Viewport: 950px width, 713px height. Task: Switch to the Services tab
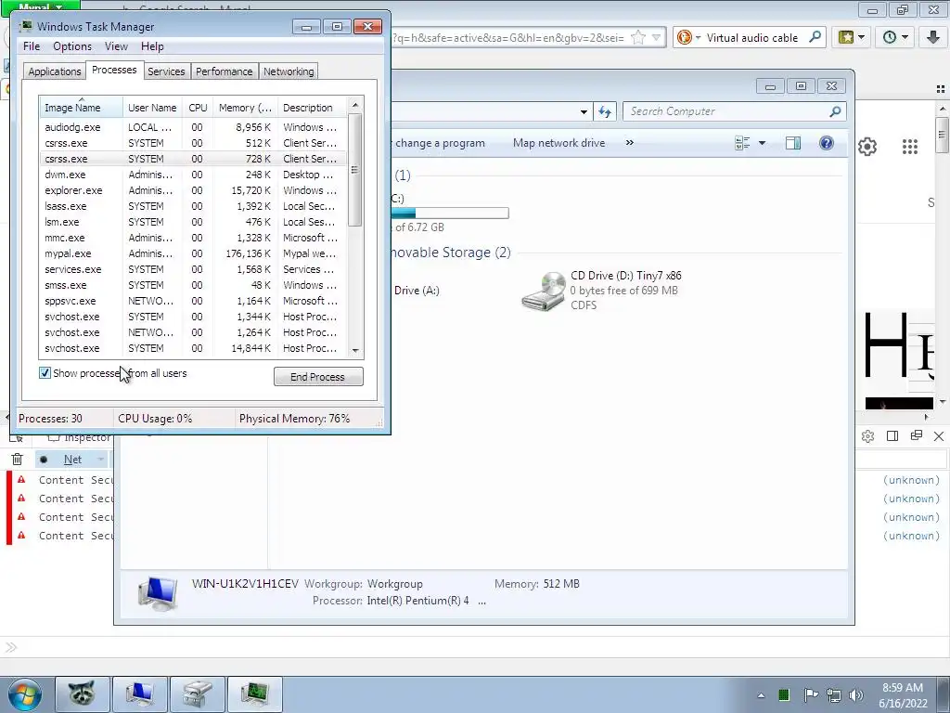(166, 71)
